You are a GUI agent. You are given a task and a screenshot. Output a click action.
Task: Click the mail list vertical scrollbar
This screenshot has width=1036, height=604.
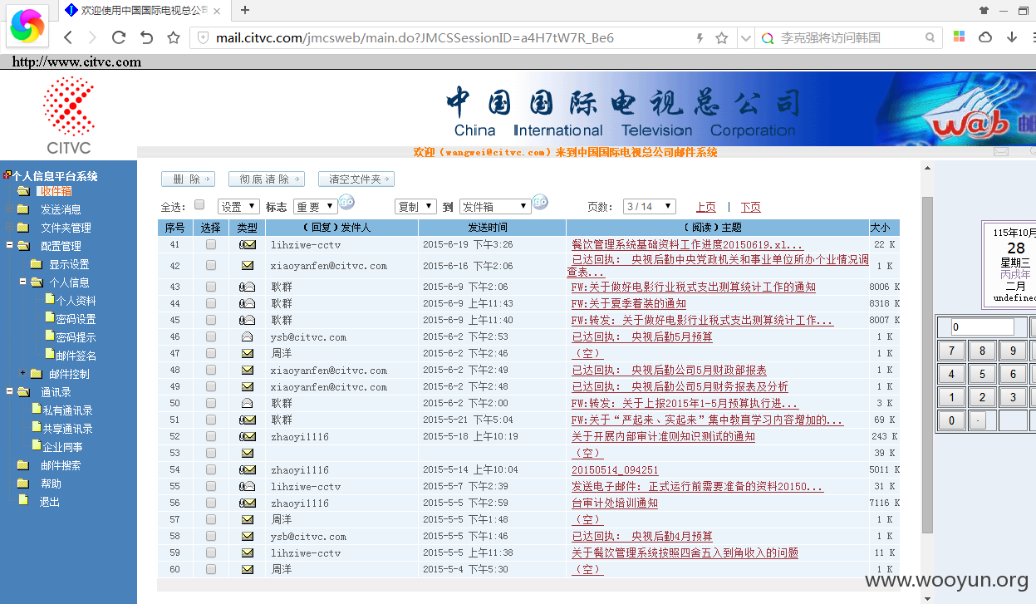[x=928, y=366]
